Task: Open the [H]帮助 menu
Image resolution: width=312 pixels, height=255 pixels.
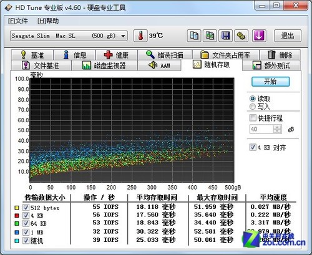Action: pyautogui.click(x=48, y=21)
